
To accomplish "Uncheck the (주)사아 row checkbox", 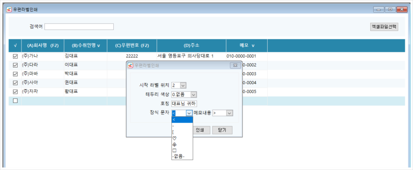I will click(15, 83).
